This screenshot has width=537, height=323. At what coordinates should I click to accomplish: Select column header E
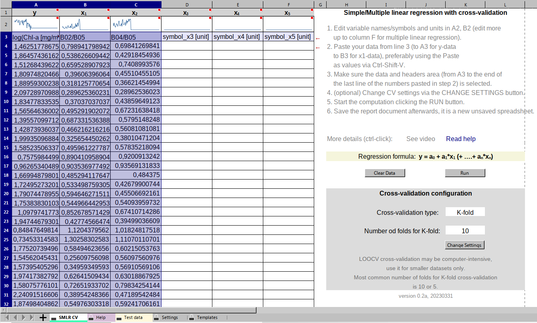pos(238,4)
